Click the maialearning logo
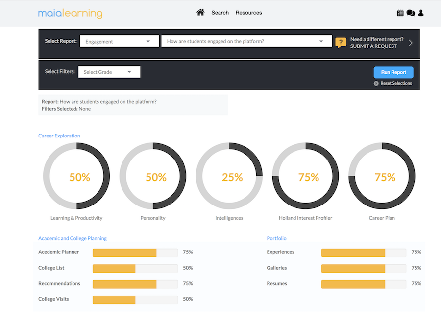This screenshot has height=319, width=441. click(x=70, y=13)
